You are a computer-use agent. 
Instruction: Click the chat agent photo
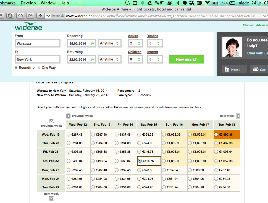pyautogui.click(x=232, y=47)
